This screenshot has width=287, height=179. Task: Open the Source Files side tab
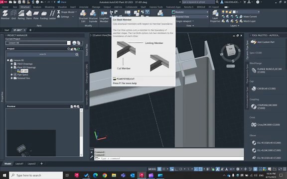click(87, 49)
